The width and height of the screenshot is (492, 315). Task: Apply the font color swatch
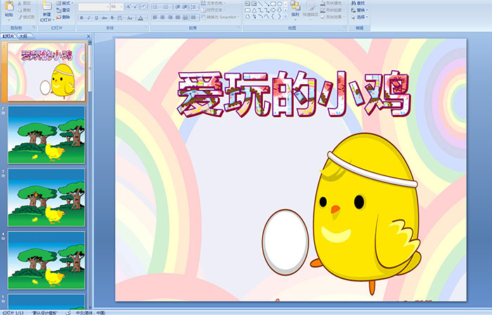click(x=141, y=18)
